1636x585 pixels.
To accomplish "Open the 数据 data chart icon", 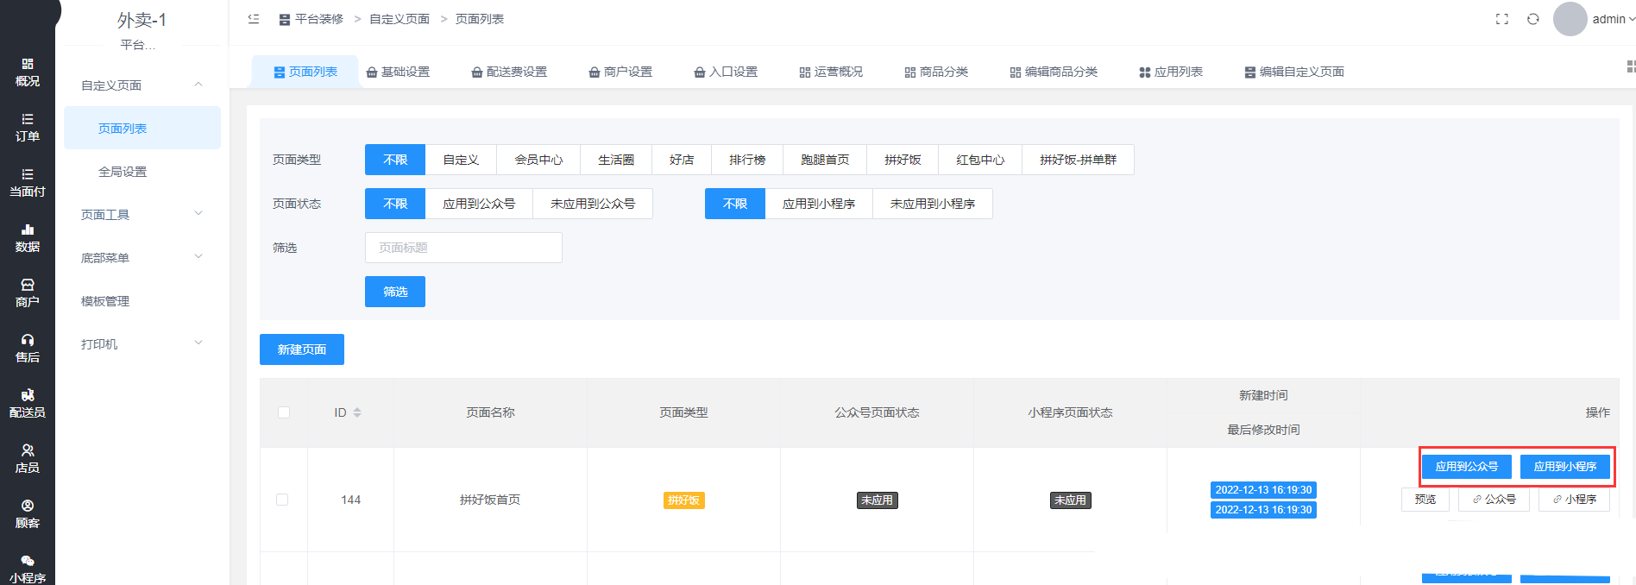I will 28,237.
